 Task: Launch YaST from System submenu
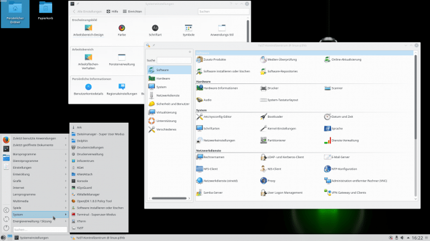(x=99, y=228)
